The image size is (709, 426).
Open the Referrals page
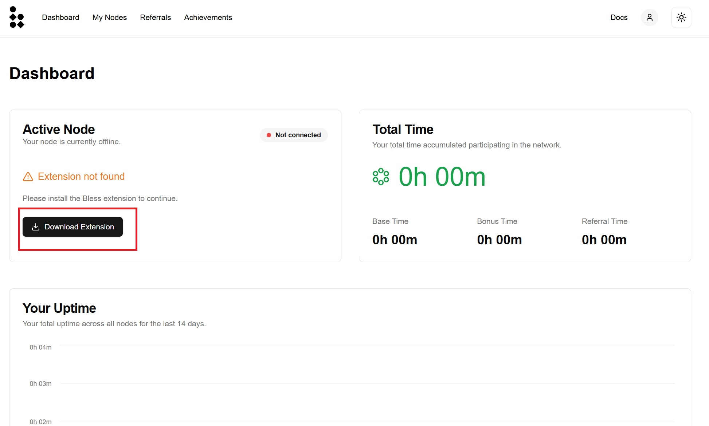point(155,17)
